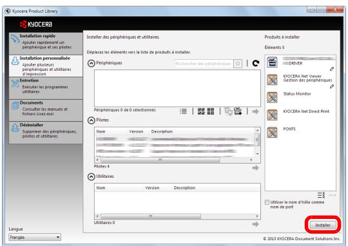Screen dimensions: 348x246
Task: Select the Status Monitor tool icon
Action: click(272, 97)
